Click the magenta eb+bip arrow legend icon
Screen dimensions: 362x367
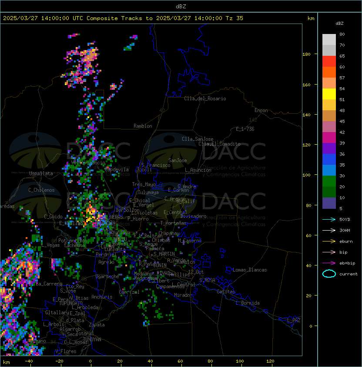click(329, 263)
